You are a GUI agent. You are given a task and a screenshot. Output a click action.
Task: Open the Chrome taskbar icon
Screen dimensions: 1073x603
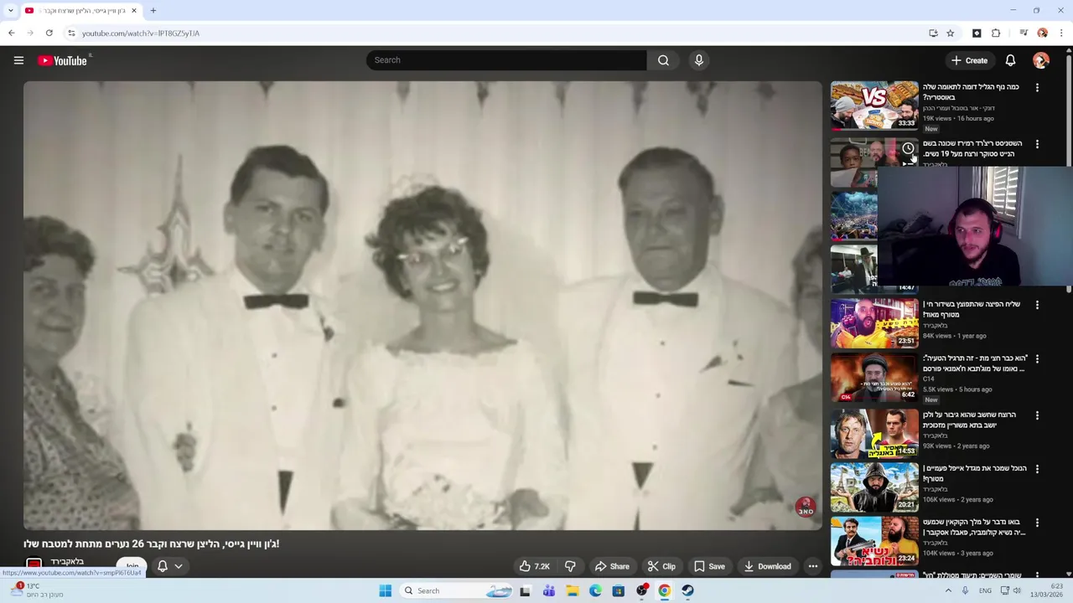point(665,590)
